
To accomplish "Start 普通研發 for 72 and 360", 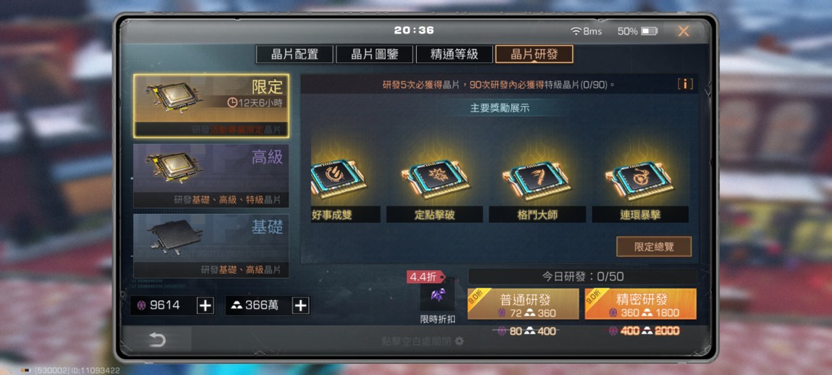I will (523, 304).
